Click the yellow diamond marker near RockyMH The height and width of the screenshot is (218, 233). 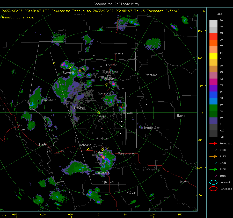(x=69, y=68)
